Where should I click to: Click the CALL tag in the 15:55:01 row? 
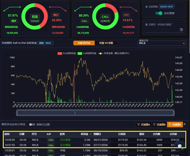tap(51, 150)
